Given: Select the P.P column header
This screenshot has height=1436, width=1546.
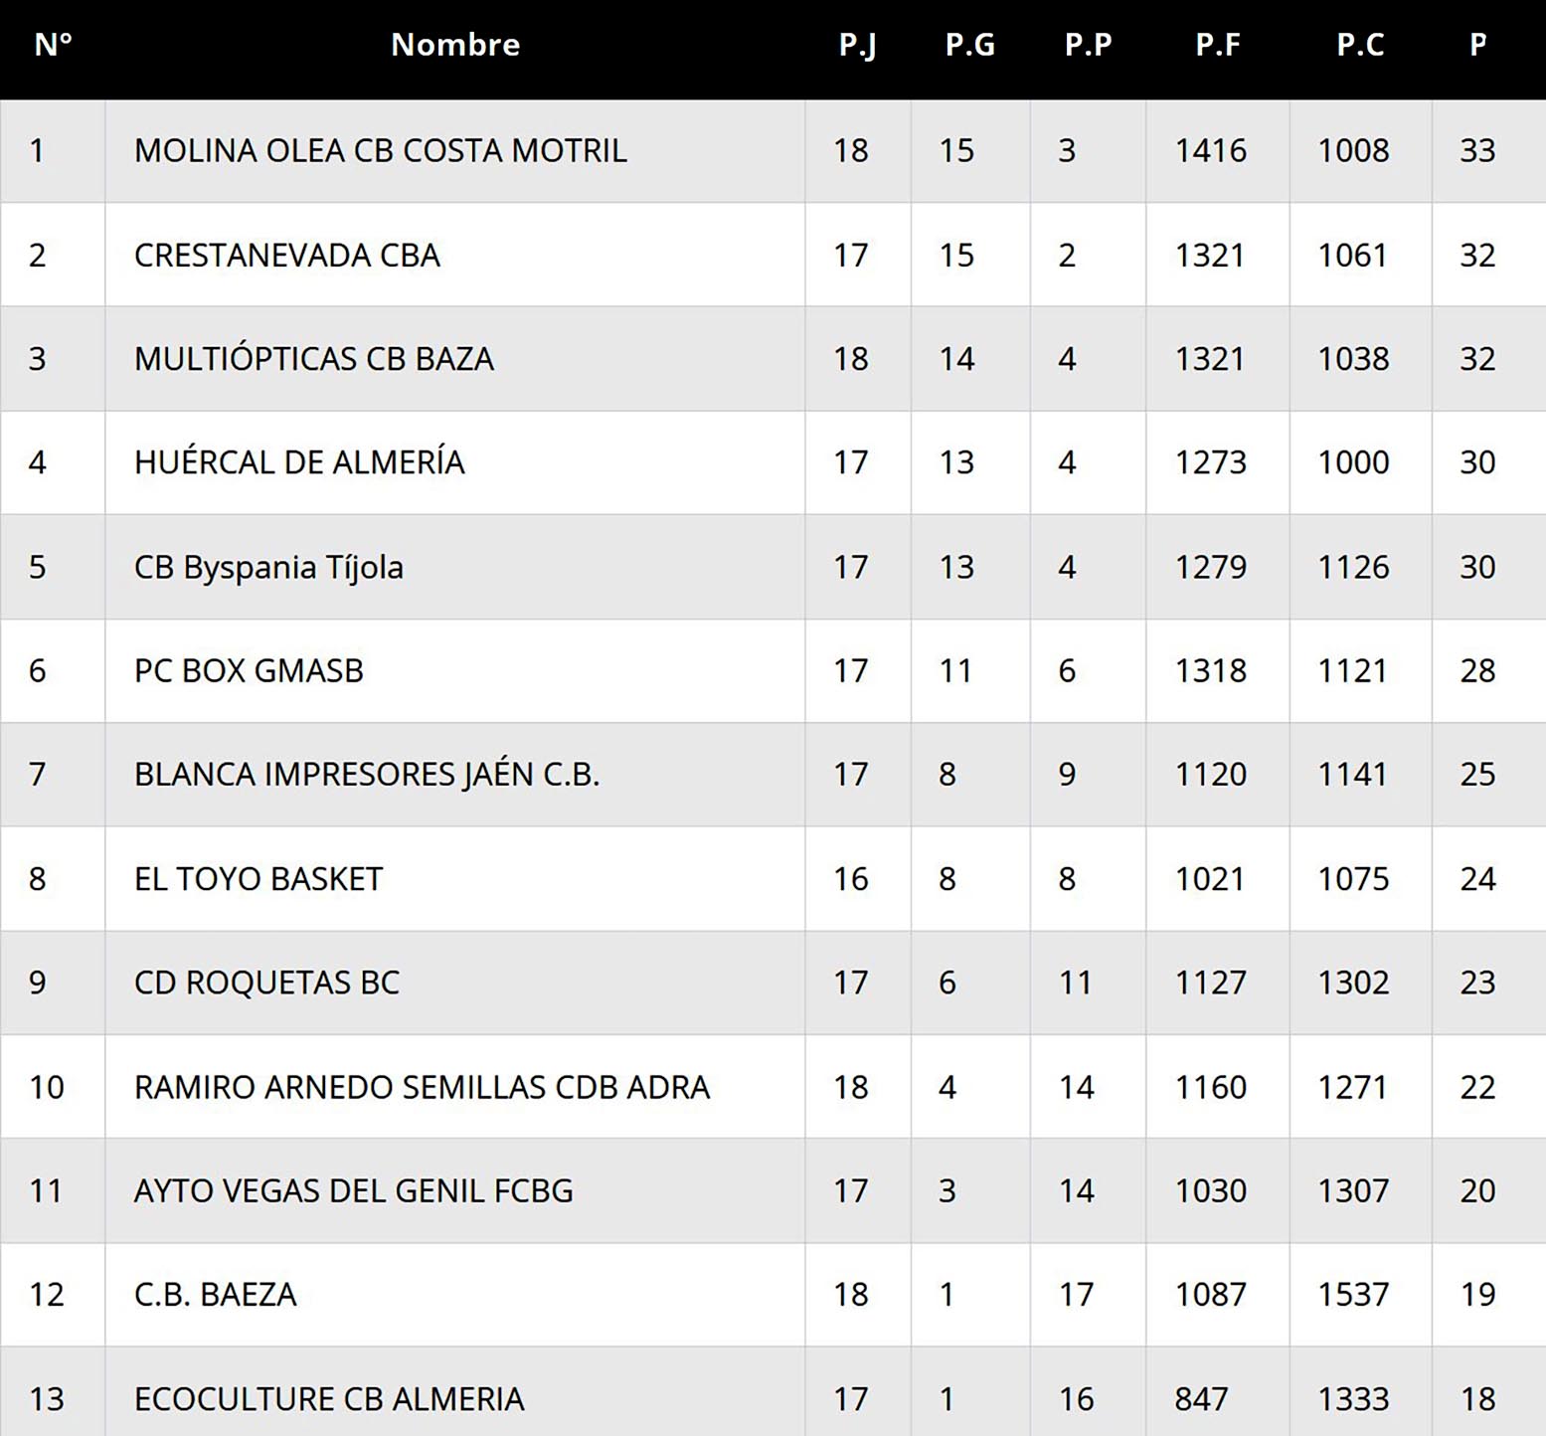Looking at the screenshot, I should tap(1088, 45).
